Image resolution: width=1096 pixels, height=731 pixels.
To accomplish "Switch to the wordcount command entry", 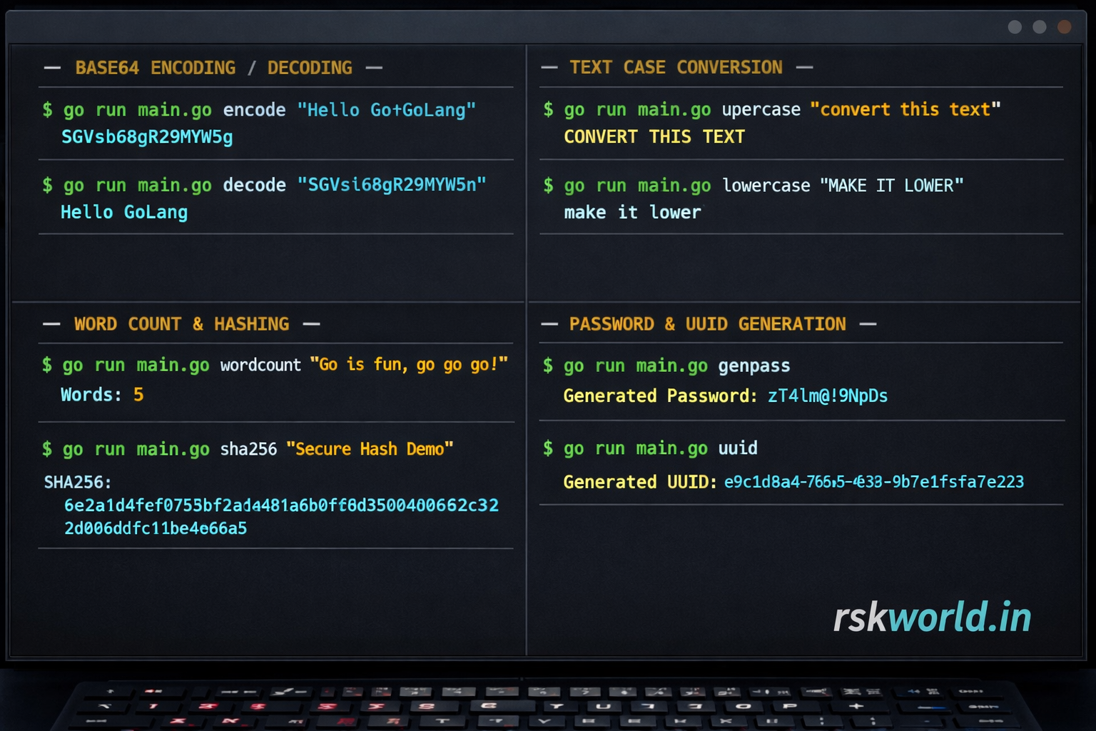I will pos(275,364).
